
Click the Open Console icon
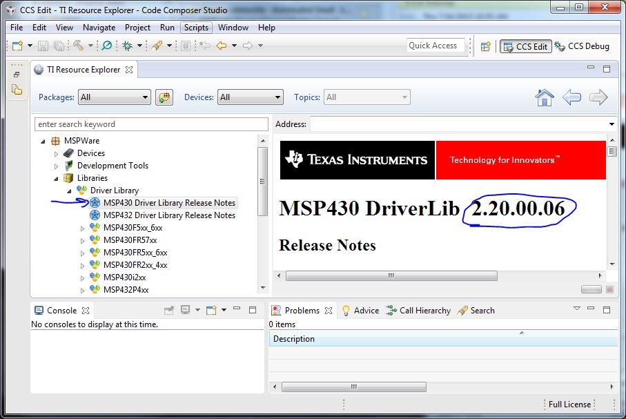click(211, 310)
